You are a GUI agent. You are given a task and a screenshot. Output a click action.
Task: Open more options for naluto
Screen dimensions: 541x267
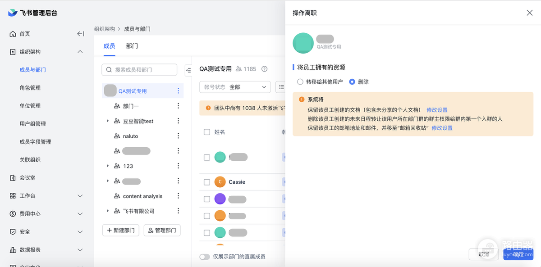pos(178,136)
